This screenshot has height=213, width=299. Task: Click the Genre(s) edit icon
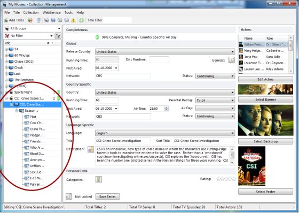tap(231, 60)
